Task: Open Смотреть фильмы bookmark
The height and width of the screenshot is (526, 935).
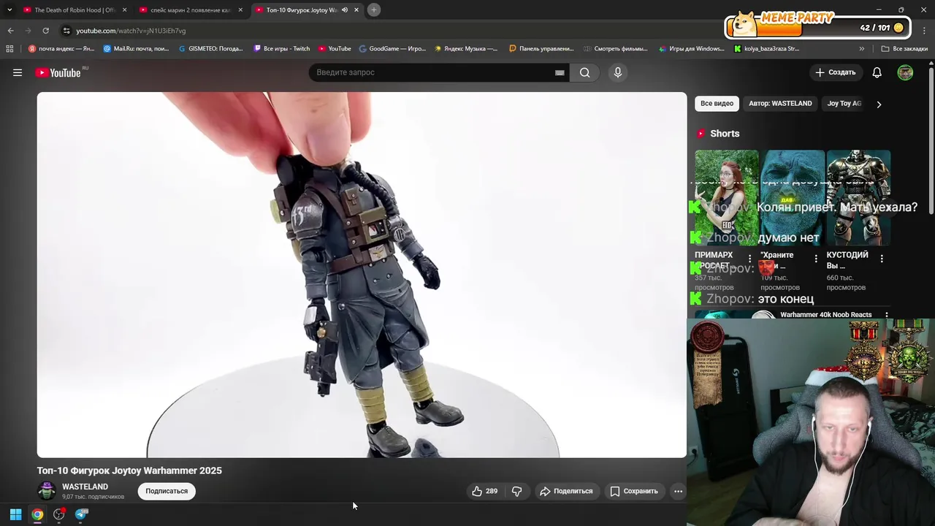Action: coord(616,49)
